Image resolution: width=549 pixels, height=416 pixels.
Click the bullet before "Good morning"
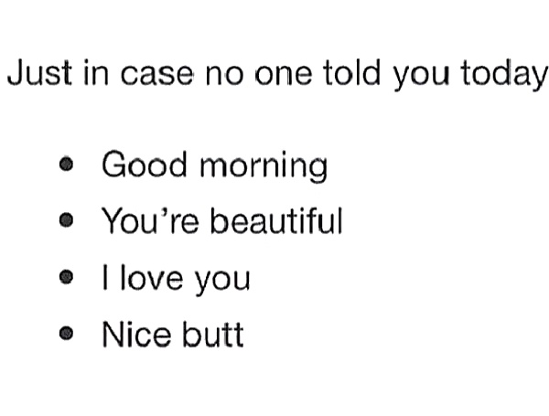click(x=65, y=166)
